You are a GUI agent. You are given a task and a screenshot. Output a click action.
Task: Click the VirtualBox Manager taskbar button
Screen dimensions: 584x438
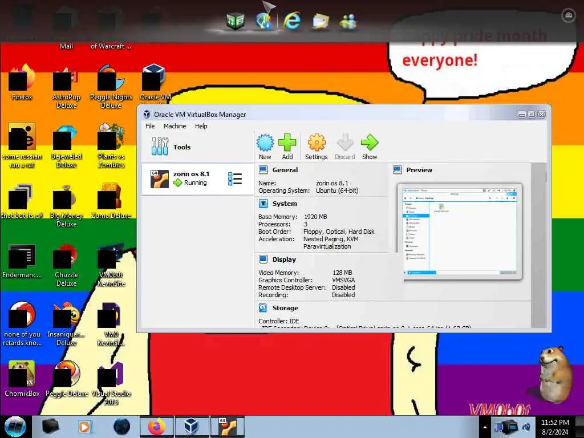click(192, 427)
